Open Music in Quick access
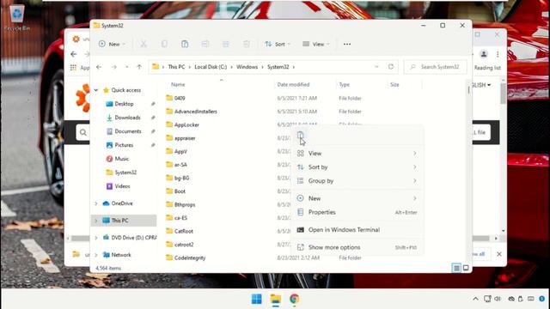Screen dimensions: 550x309 [x=121, y=159]
